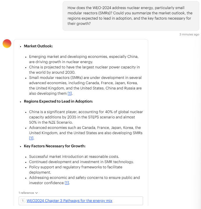Click "Successful market introduction at reasonable costs" bullet
This screenshot has height=209, width=201.
tap(74, 157)
